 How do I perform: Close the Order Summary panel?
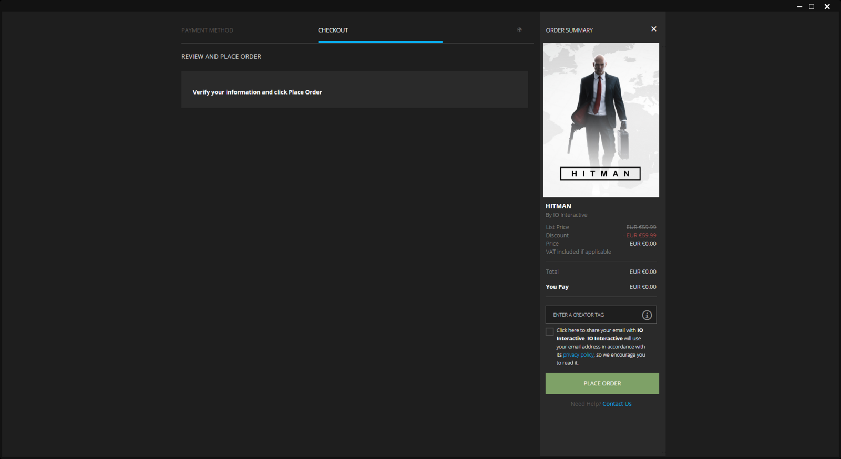(x=653, y=29)
